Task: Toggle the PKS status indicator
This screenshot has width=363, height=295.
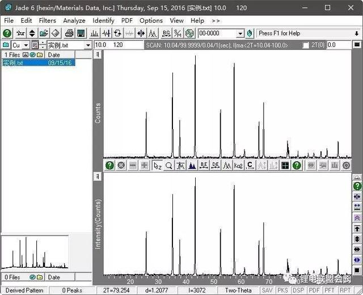Action: (282, 290)
